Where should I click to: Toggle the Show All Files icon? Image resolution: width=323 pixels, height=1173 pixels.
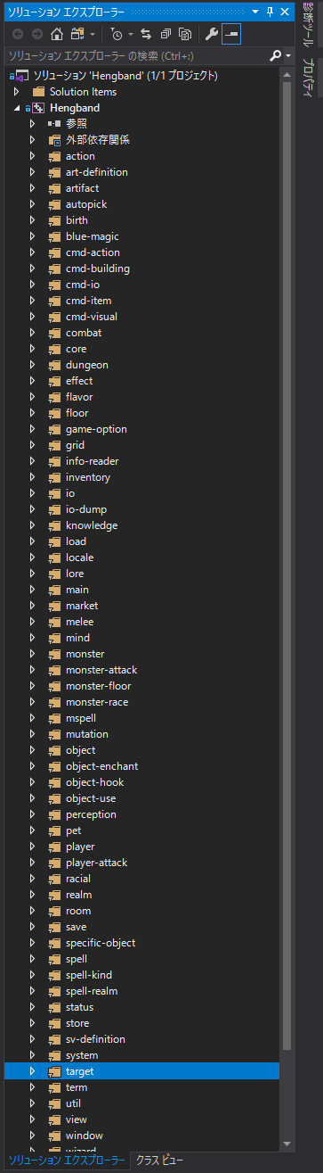pyautogui.click(x=185, y=34)
